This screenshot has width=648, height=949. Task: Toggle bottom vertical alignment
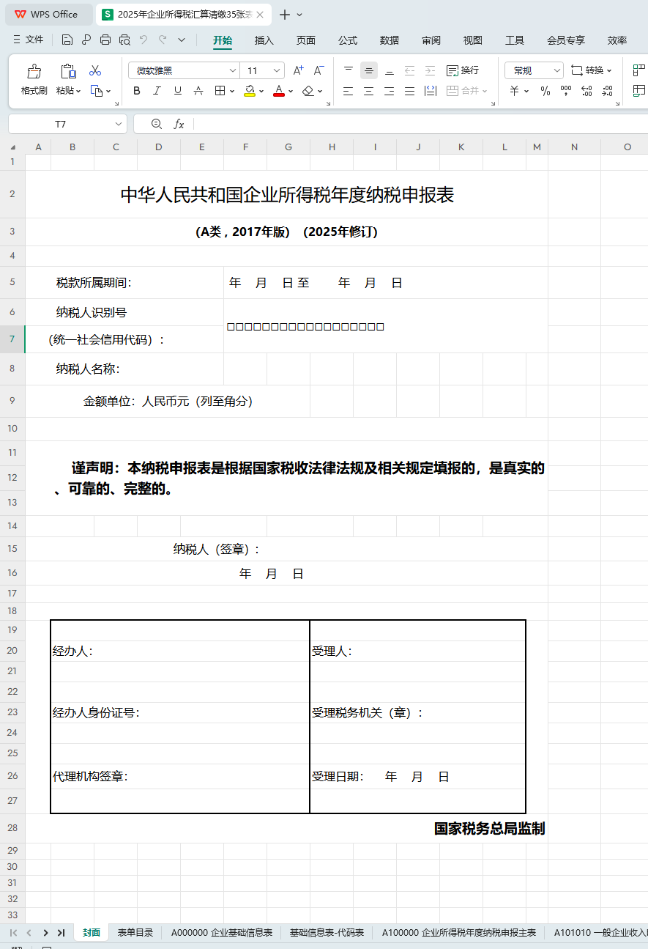(390, 71)
